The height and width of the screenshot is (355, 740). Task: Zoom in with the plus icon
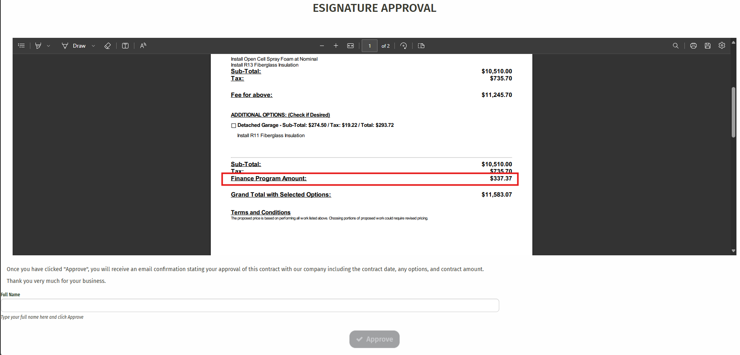[x=336, y=46]
